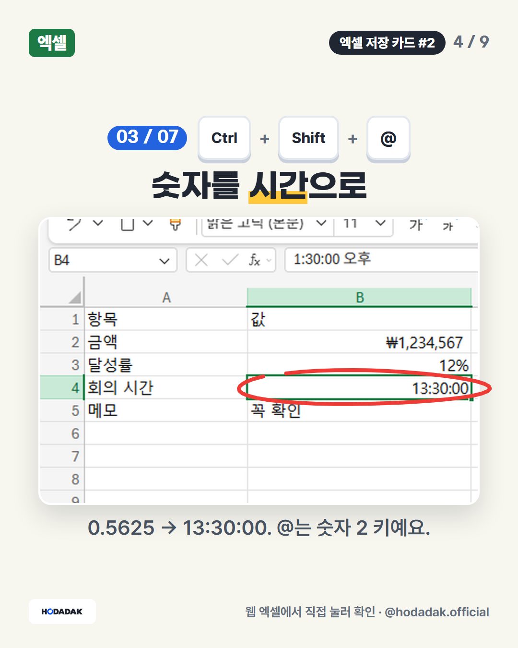Click cell containing ₩1,234,567

(x=359, y=342)
